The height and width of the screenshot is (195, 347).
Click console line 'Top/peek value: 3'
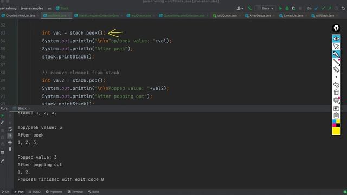tap(40, 128)
